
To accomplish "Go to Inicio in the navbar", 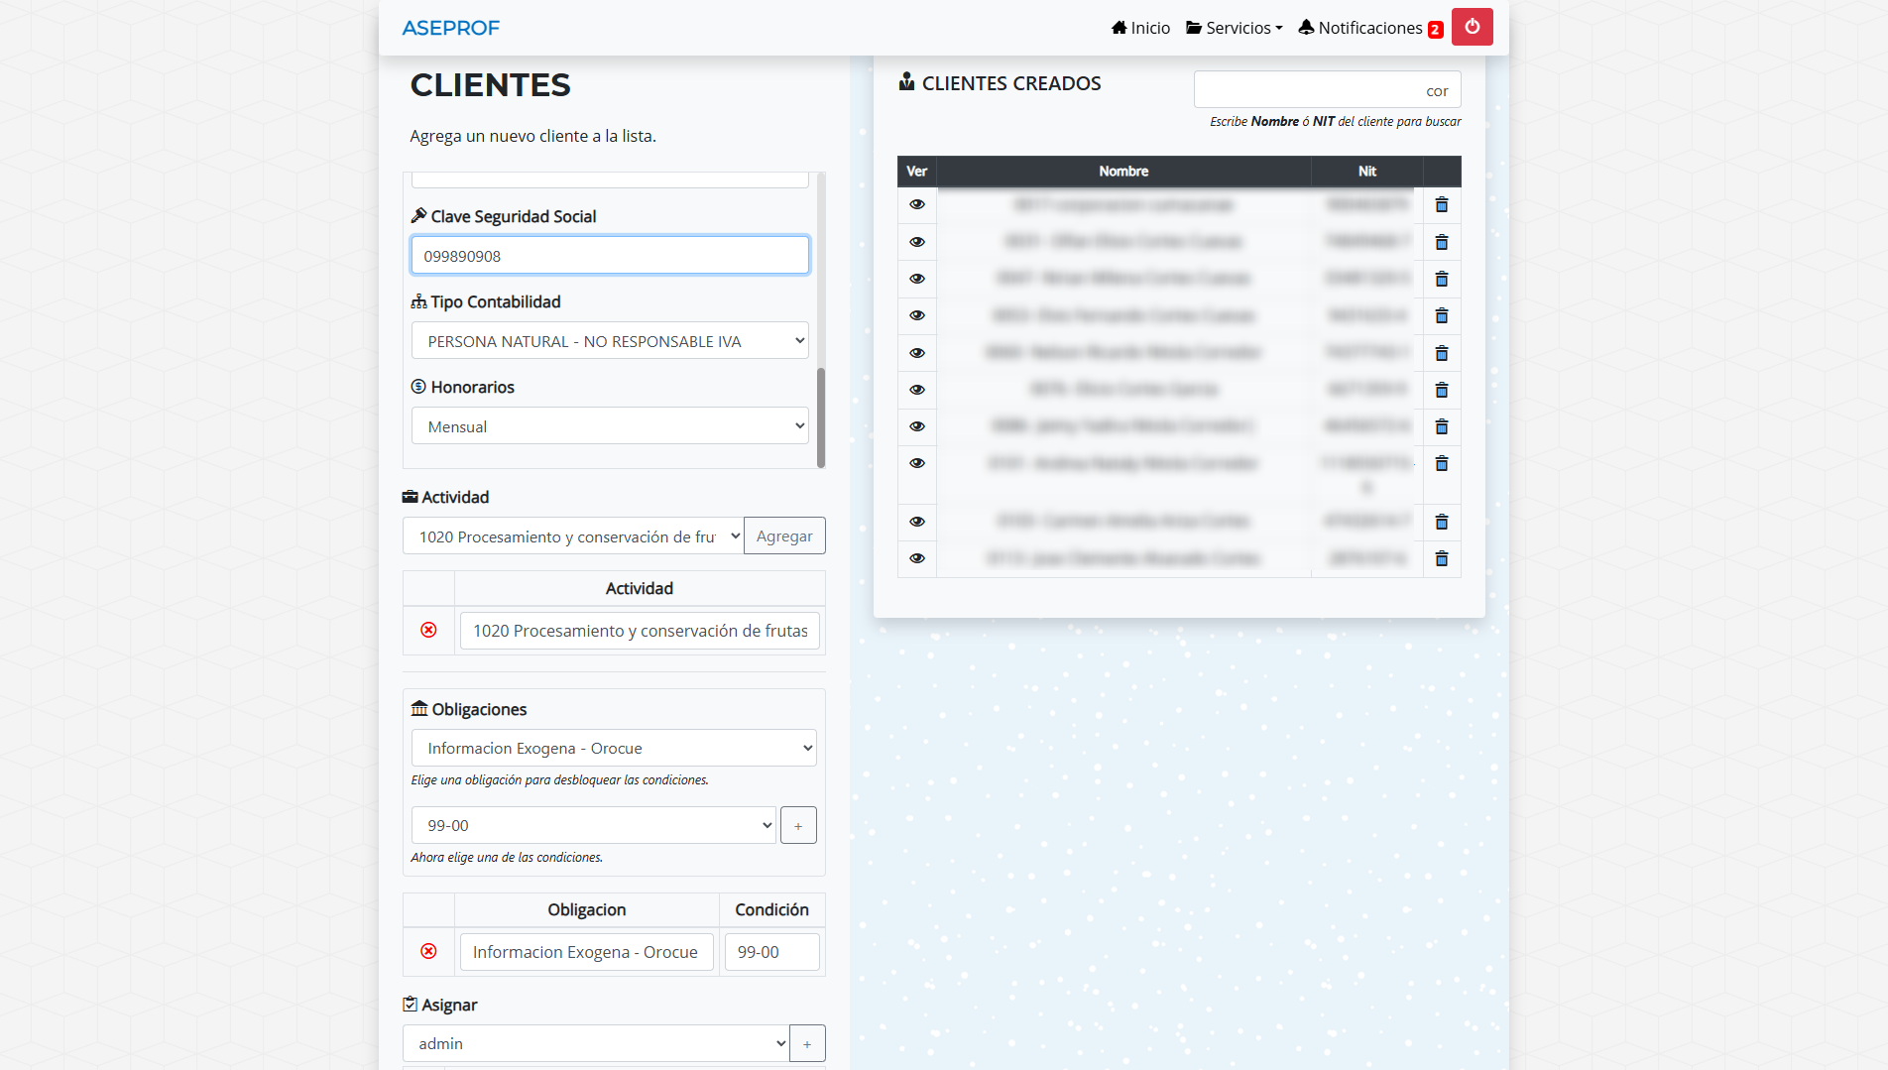I will coord(1140,28).
